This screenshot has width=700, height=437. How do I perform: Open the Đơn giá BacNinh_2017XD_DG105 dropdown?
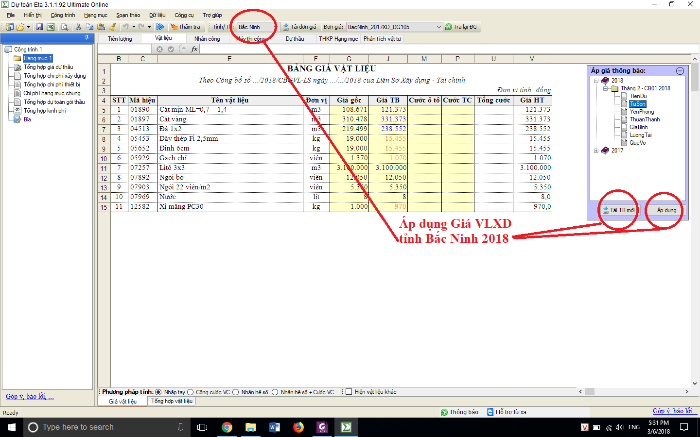tap(438, 27)
